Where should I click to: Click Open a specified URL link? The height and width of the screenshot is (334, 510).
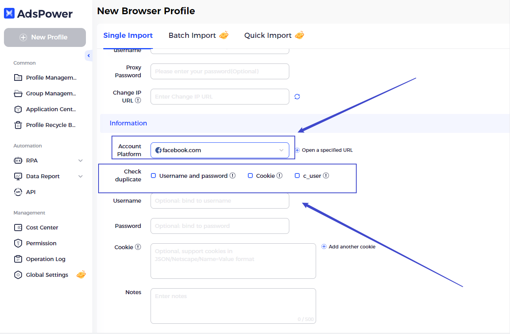324,150
